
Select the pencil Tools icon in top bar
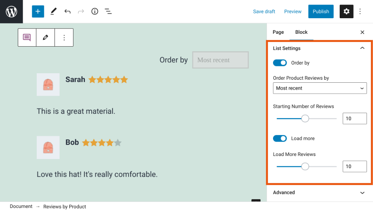53,11
